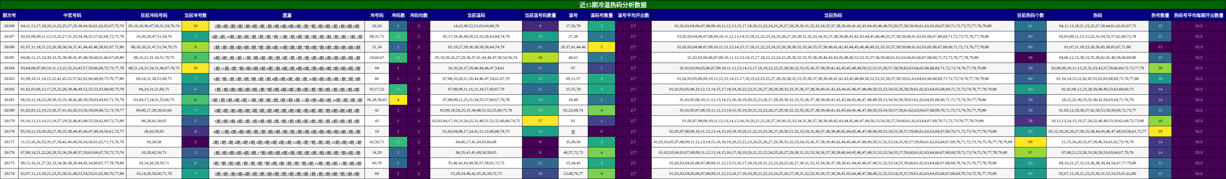Click period number 26183
This screenshot has height=179, width=1226.
point(9,79)
